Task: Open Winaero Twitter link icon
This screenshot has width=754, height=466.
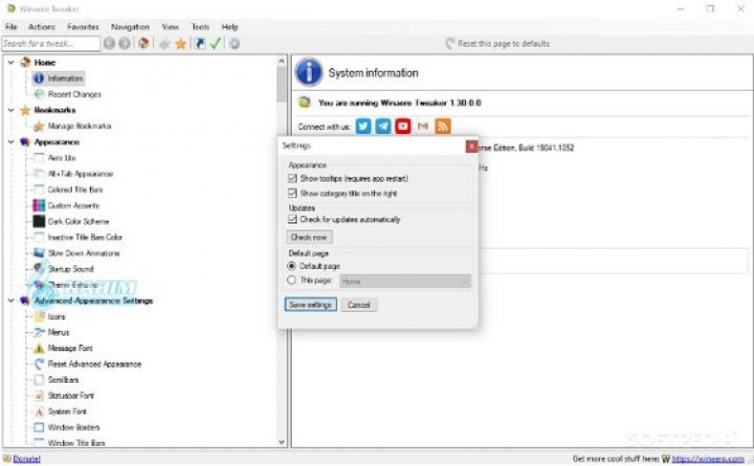Action: [x=364, y=126]
